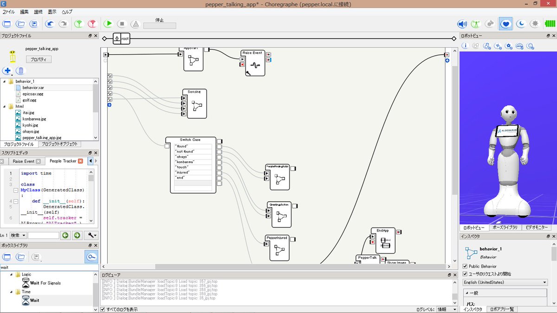The image size is (557, 313).
Task: Collapse the Logic folder in box library
Action: (x=11, y=275)
